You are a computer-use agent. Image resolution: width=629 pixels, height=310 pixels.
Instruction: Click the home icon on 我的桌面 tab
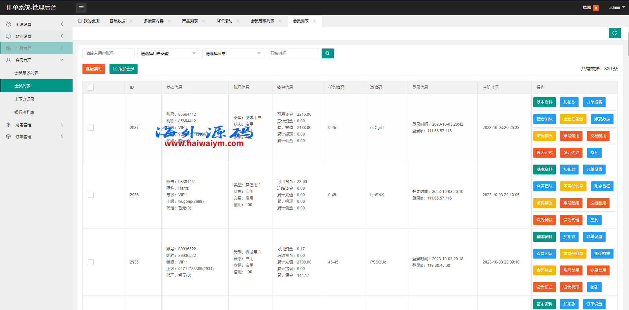[x=80, y=21]
